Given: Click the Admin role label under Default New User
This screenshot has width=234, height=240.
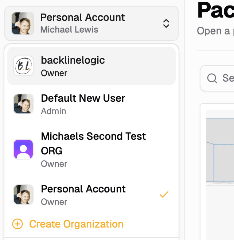Looking at the screenshot, I should coord(54,111).
